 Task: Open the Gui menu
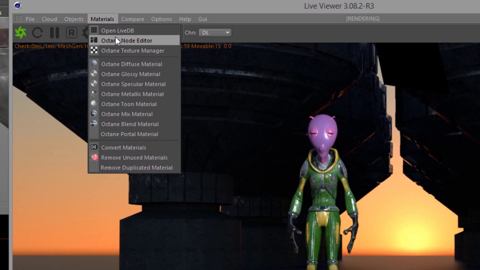[202, 19]
